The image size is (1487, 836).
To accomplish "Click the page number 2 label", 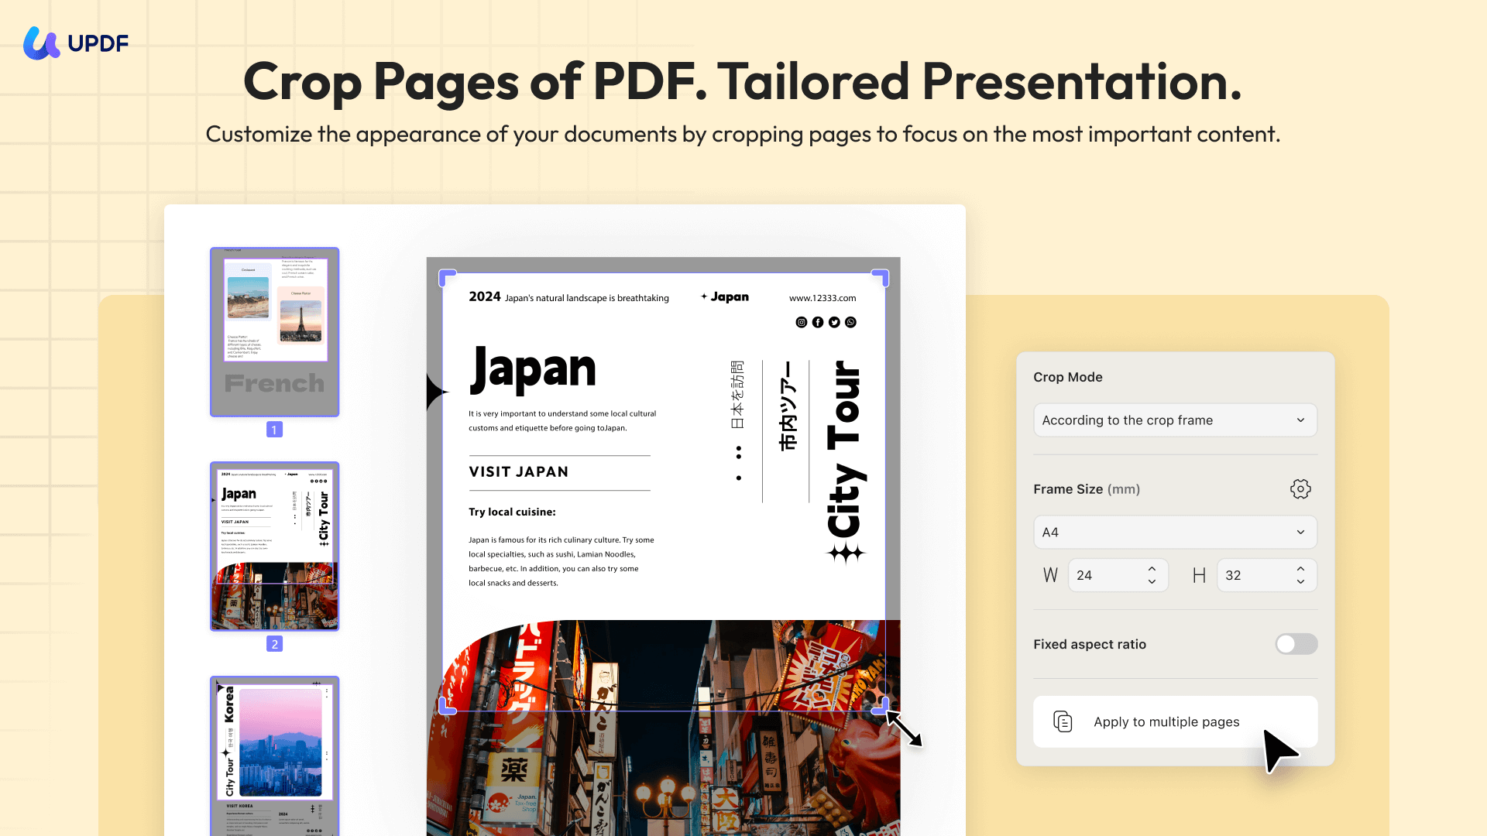I will 274,644.
